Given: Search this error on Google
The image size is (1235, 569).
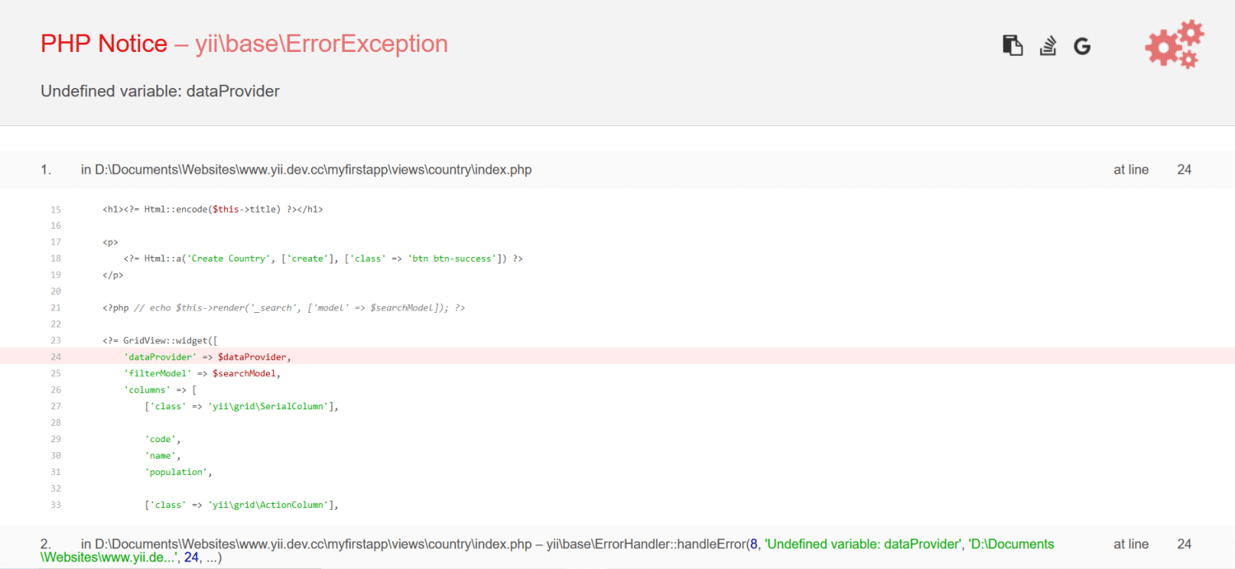Looking at the screenshot, I should click(x=1081, y=44).
